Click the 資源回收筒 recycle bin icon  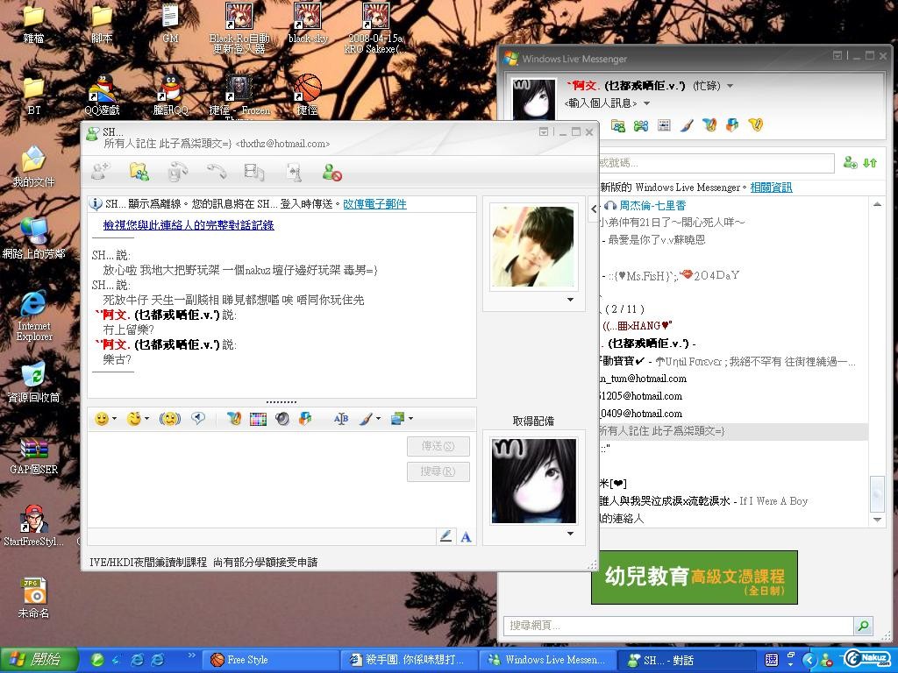(x=34, y=382)
